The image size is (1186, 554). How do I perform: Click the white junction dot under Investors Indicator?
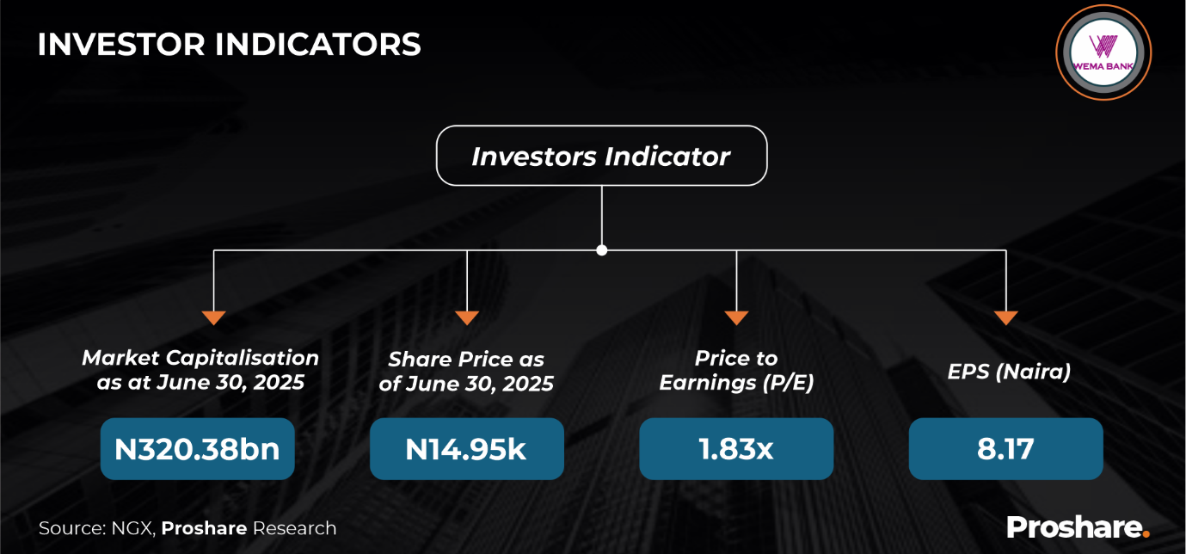(602, 250)
